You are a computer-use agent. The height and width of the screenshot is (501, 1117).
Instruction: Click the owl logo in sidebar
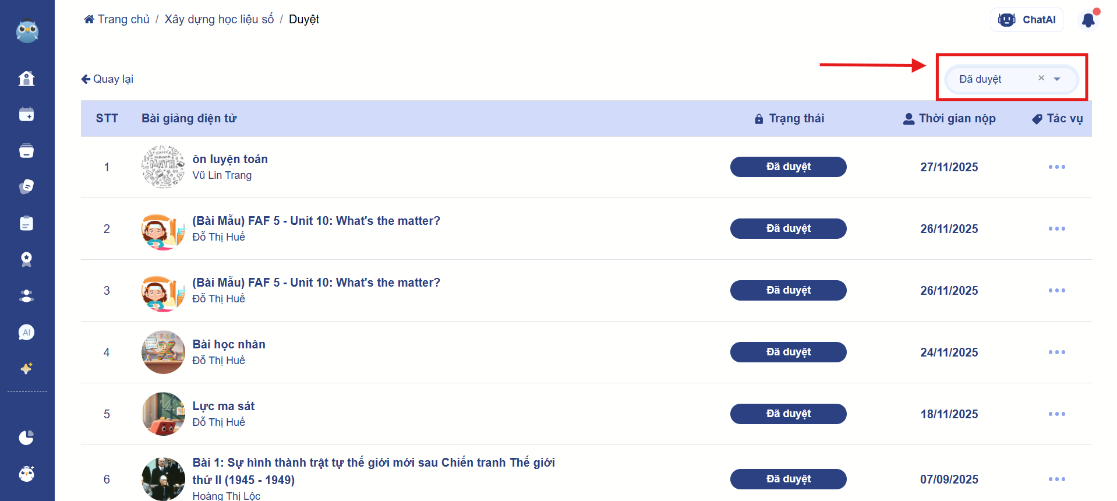[x=27, y=31]
